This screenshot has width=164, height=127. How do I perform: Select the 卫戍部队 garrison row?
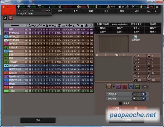coord(49,62)
